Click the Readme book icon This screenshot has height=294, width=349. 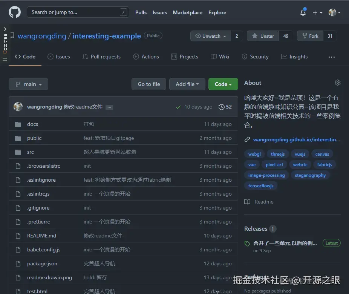point(247,202)
